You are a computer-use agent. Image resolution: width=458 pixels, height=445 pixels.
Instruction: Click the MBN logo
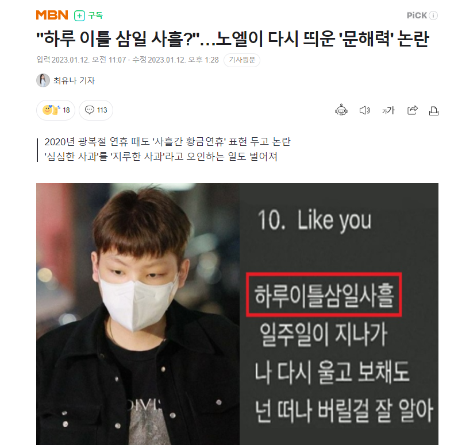pyautogui.click(x=52, y=15)
